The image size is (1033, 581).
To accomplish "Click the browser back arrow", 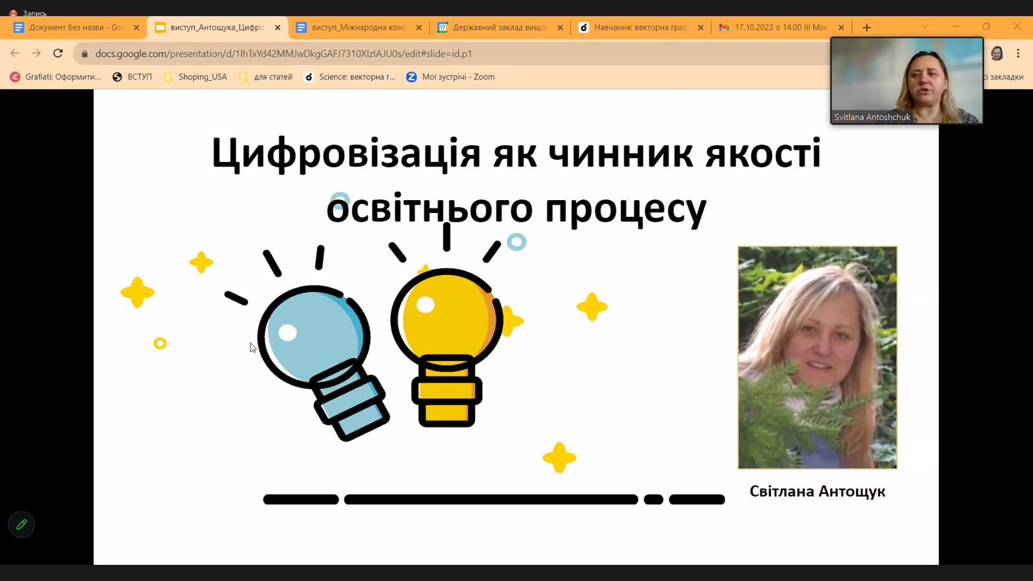I will pos(15,54).
